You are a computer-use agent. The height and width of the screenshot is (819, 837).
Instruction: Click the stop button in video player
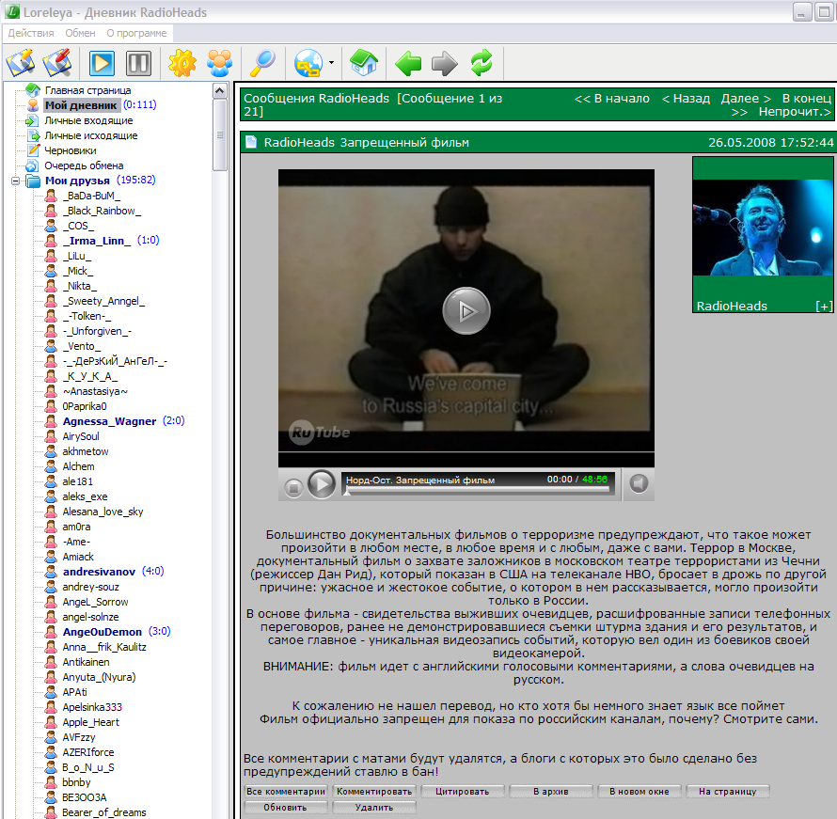293,487
